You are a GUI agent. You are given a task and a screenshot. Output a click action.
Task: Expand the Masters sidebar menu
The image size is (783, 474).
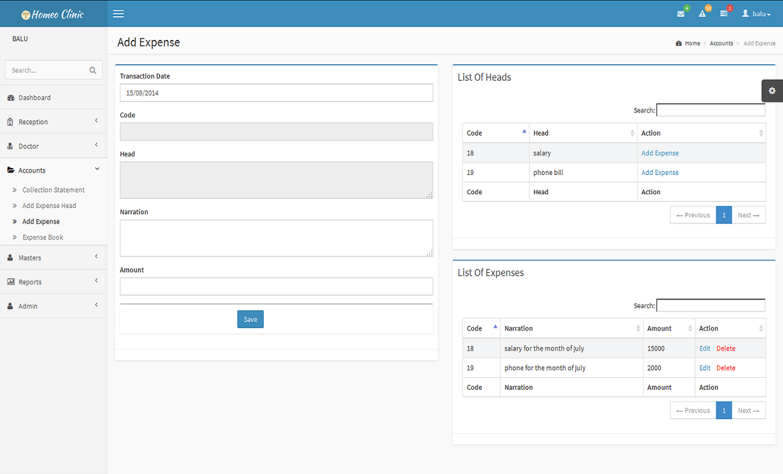(x=53, y=258)
